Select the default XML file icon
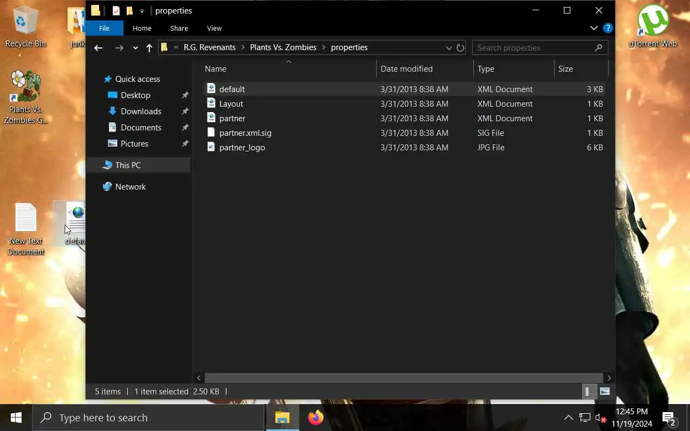 211,88
